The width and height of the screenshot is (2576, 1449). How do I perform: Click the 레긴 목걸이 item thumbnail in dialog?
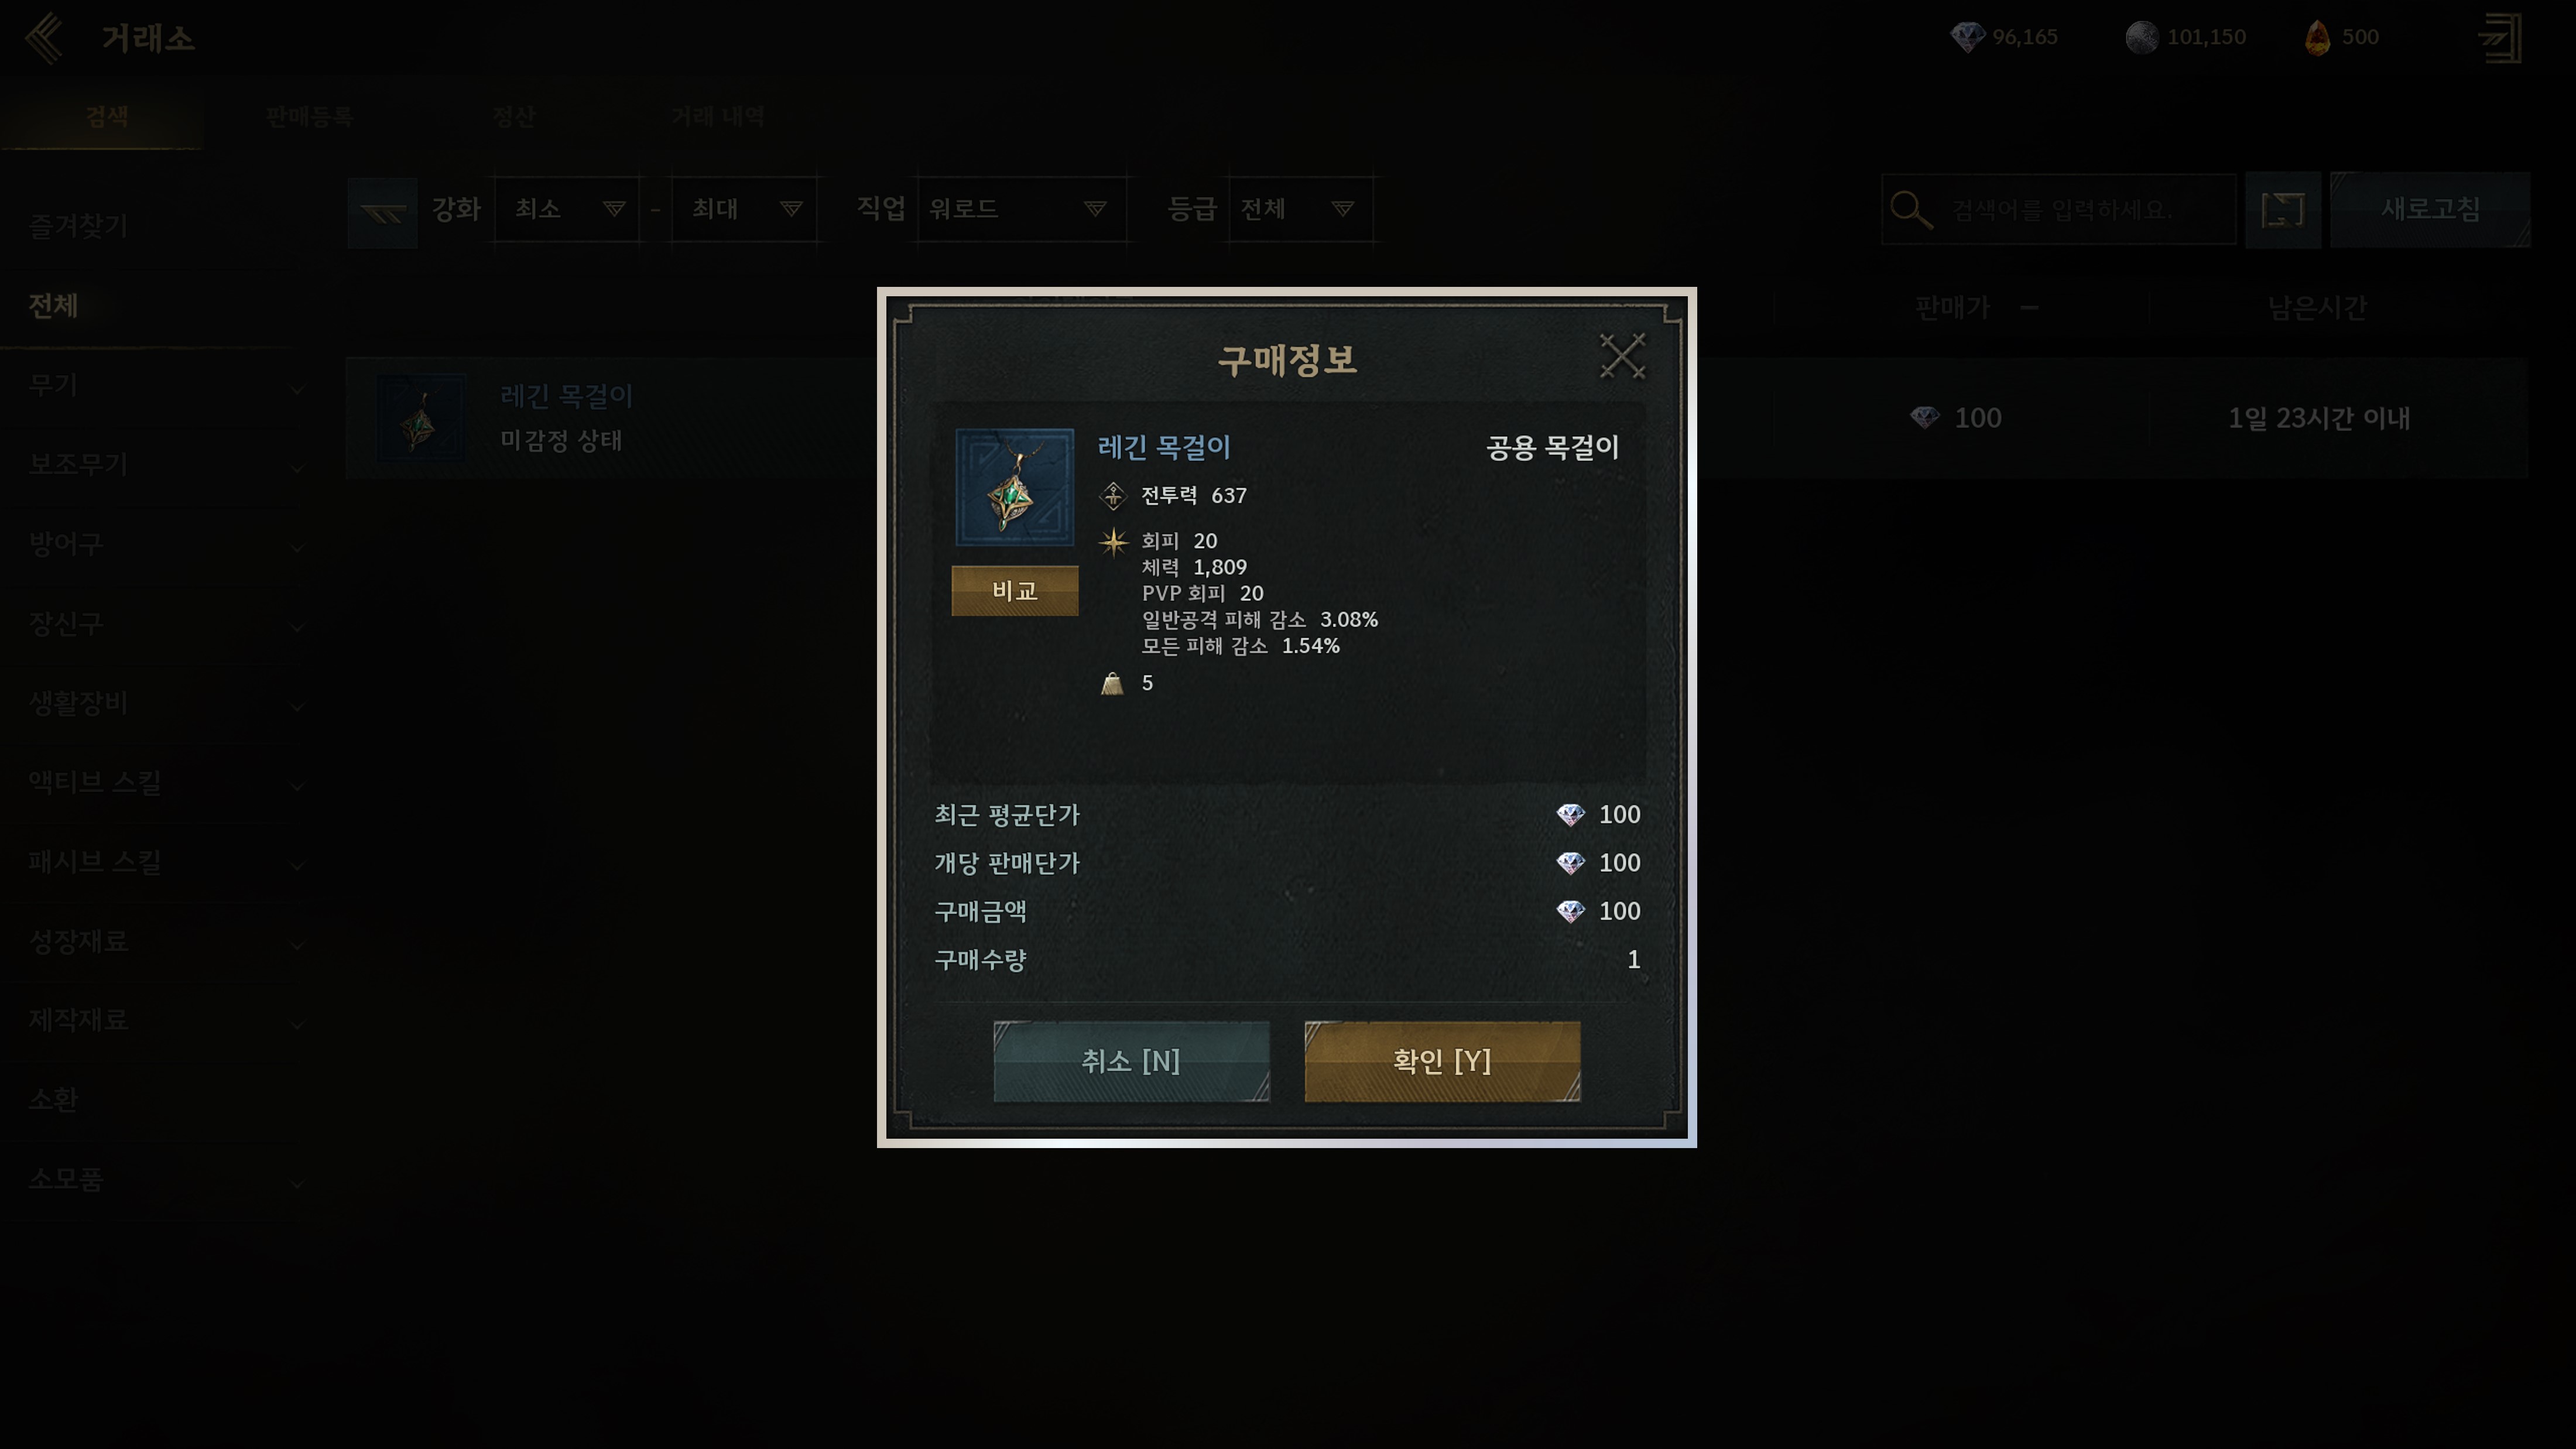pyautogui.click(x=1014, y=488)
